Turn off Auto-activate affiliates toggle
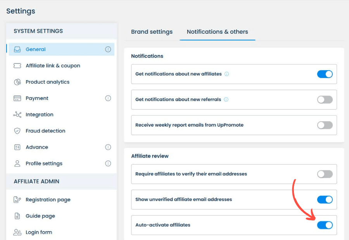349x240 pixels. click(x=325, y=225)
